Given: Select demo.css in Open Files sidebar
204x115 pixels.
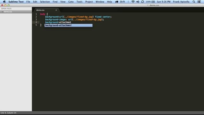Looking at the screenshot, I should (16, 12).
